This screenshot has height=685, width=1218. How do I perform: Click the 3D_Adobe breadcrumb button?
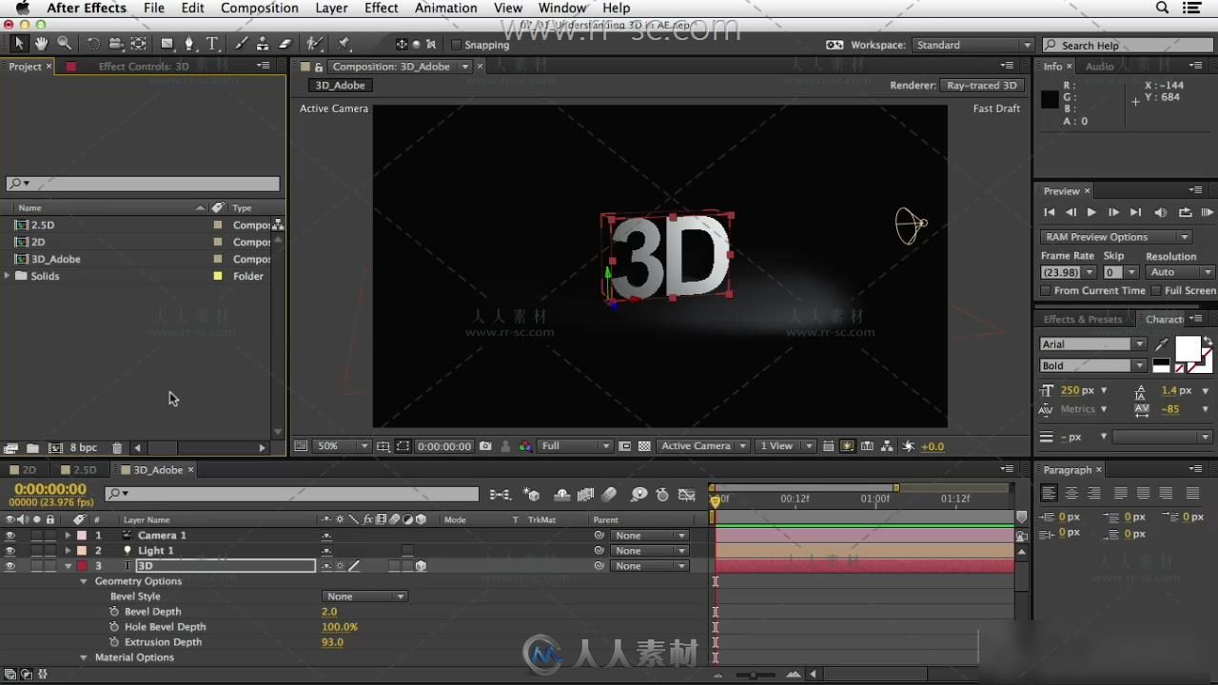[x=340, y=86]
